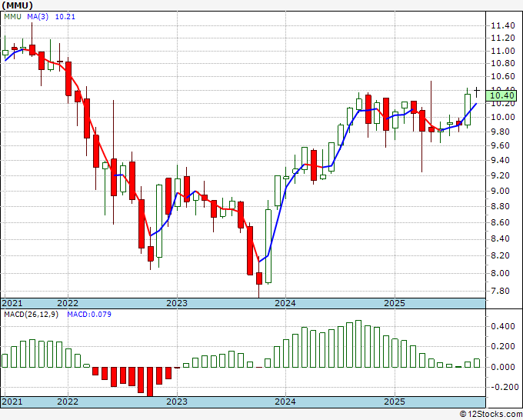Click 2025 on the price chart timeline
The height and width of the screenshot is (420, 523).
(x=395, y=303)
